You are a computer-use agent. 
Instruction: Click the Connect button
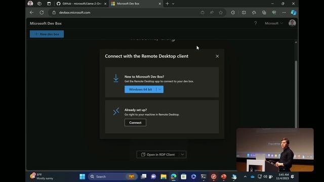135,122
